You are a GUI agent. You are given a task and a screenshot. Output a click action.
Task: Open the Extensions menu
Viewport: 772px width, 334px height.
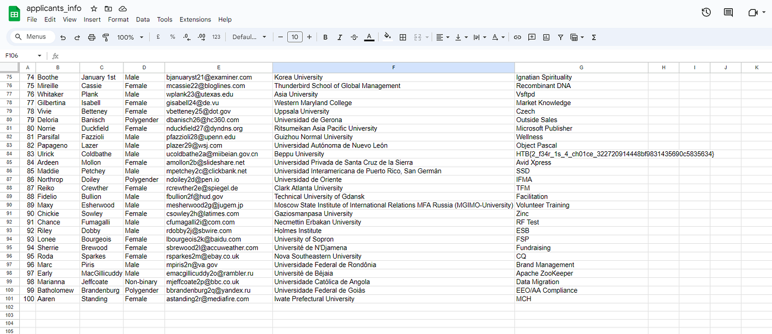pos(195,19)
